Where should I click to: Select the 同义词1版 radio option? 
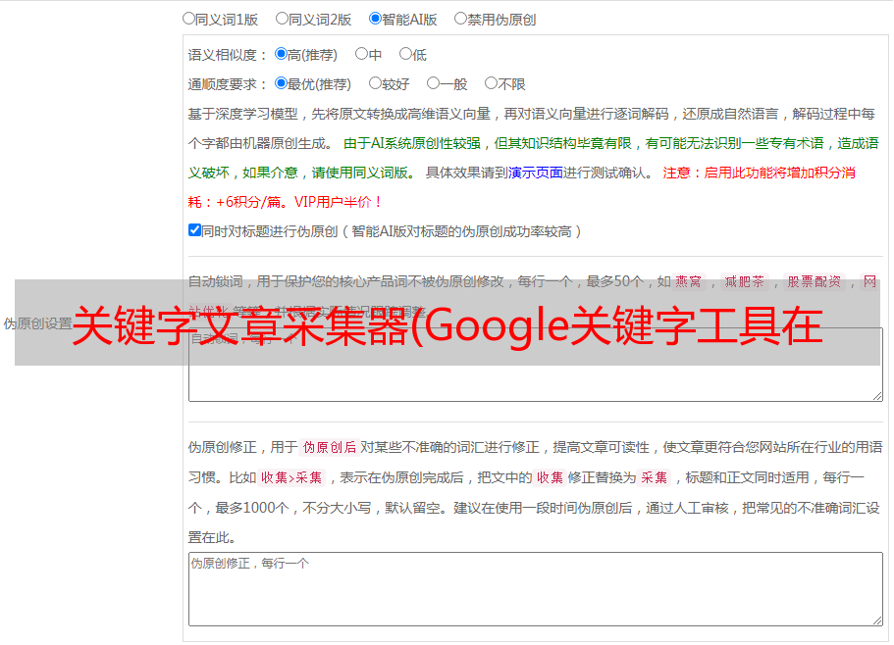(x=188, y=19)
